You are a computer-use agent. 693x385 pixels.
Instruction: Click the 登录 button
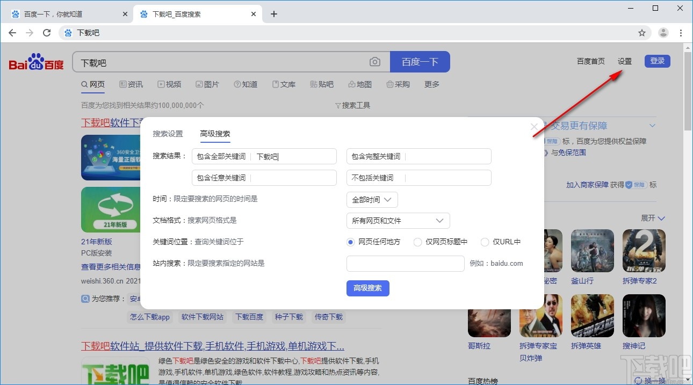coord(658,61)
